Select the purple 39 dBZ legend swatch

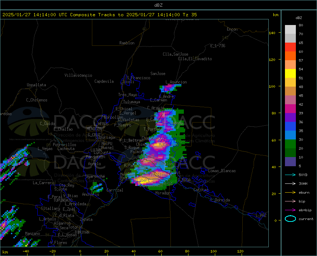click(x=290, y=117)
